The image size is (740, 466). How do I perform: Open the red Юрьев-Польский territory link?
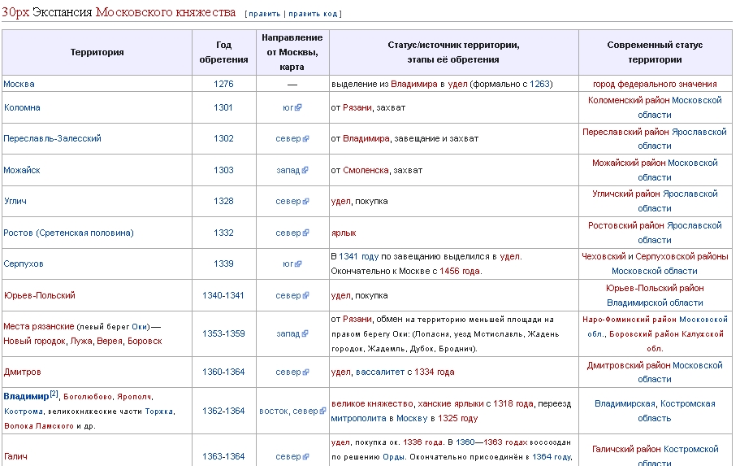pos(40,295)
